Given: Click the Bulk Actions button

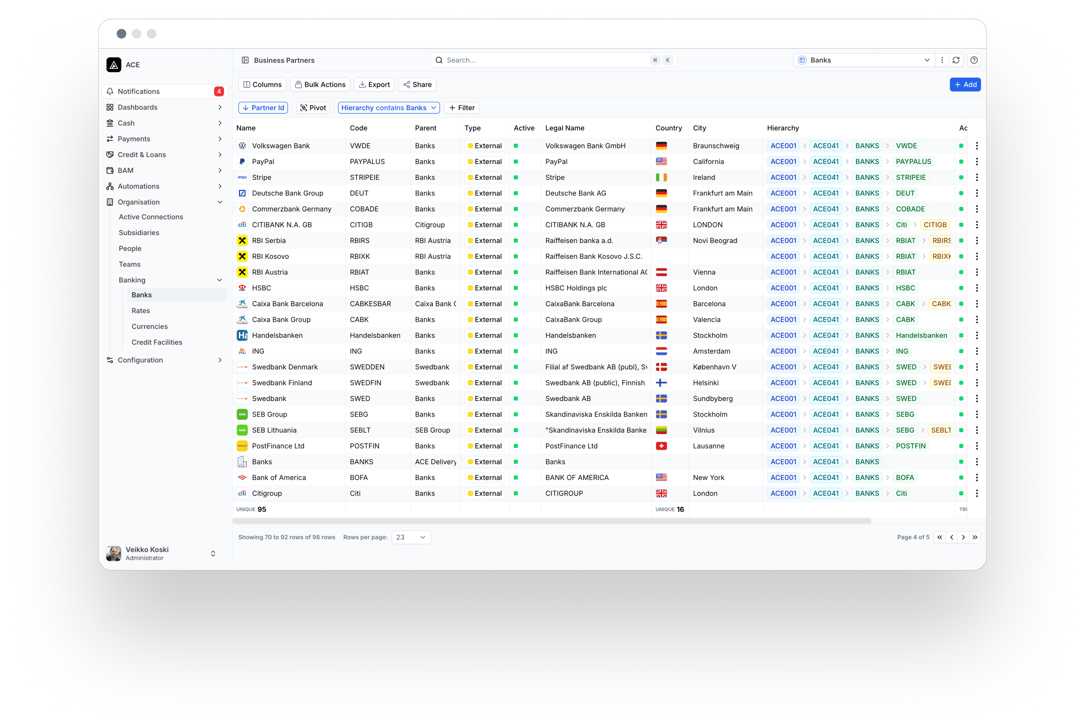Looking at the screenshot, I should (320, 85).
